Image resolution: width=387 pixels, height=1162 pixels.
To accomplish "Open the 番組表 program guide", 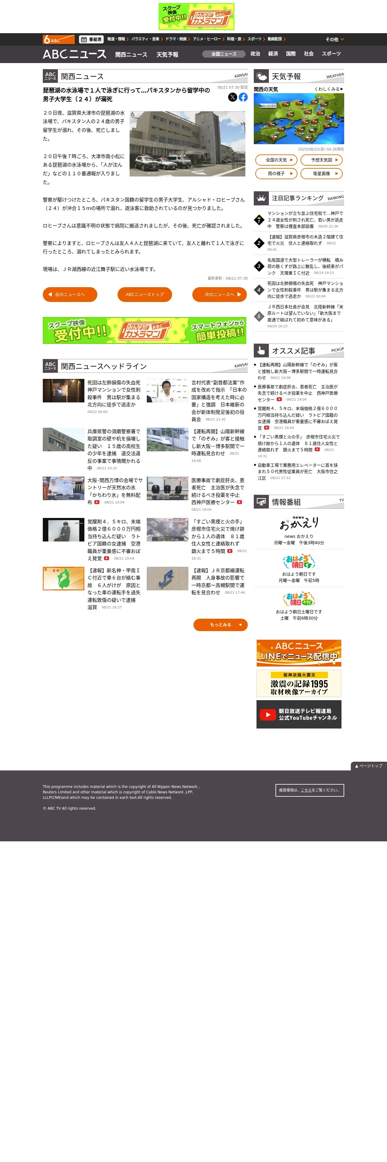I will [91, 39].
